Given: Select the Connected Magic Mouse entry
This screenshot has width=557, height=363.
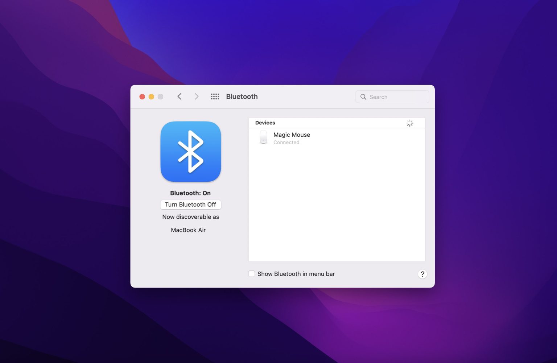Looking at the screenshot, I should pos(292,138).
